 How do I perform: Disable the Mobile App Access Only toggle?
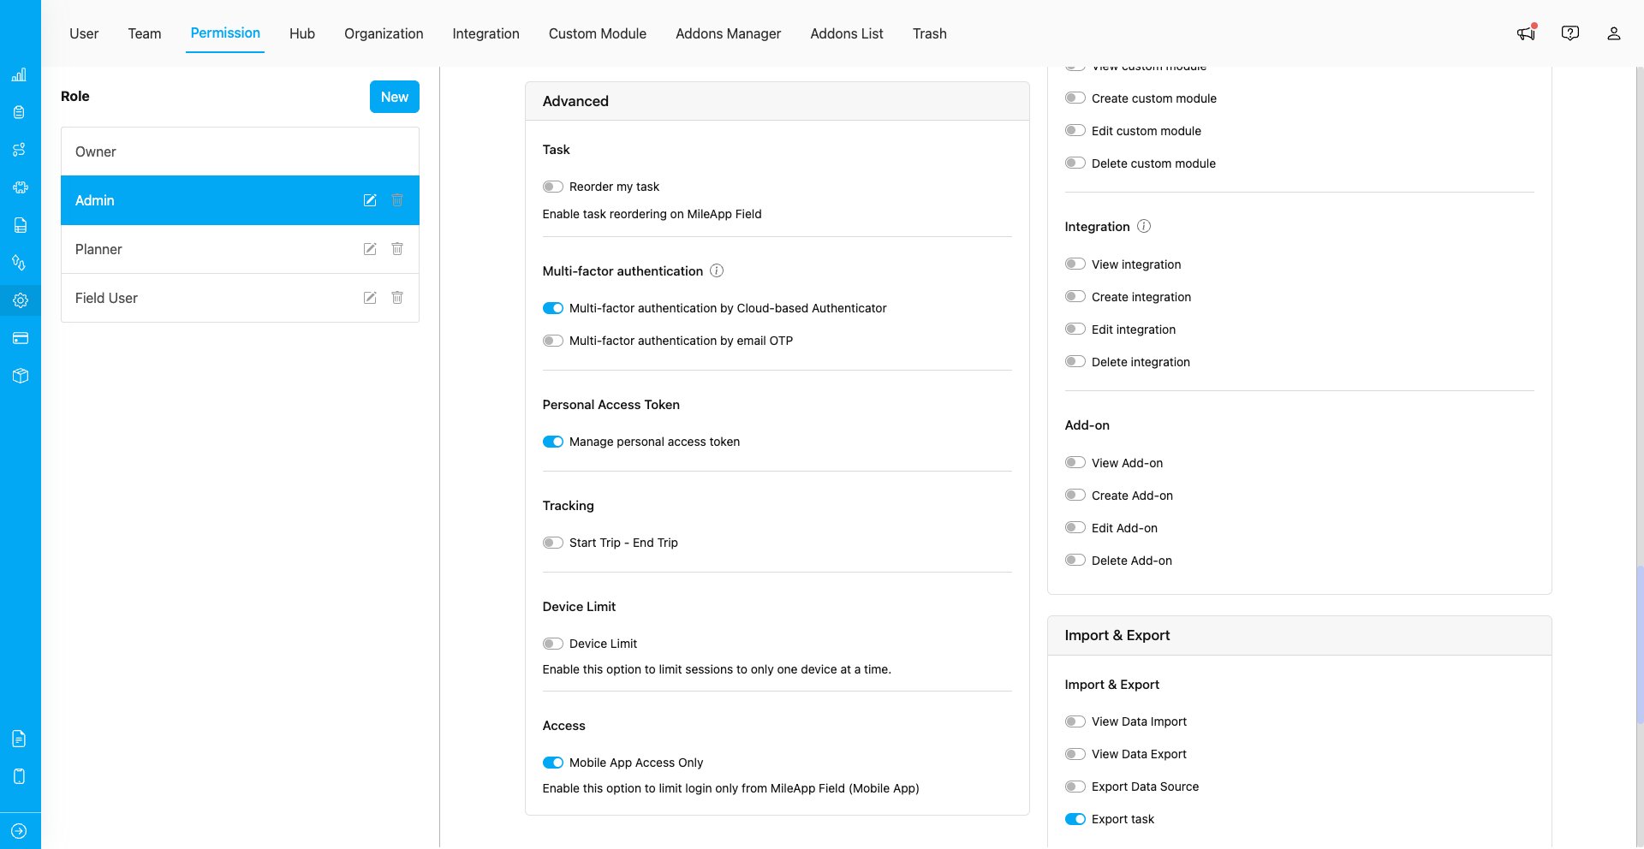click(x=553, y=763)
